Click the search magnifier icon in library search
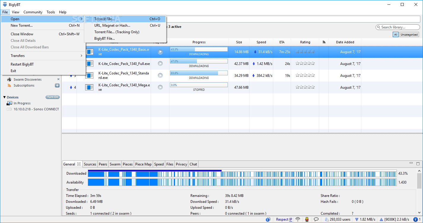The height and width of the screenshot is (223, 423). tap(379, 27)
